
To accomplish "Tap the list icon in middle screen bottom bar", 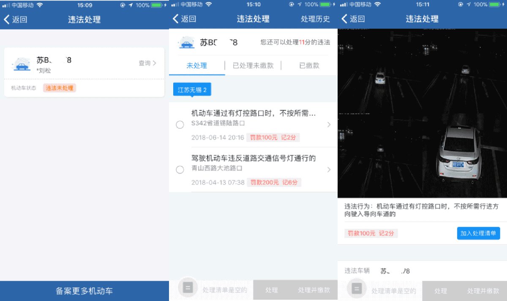I will click(x=188, y=289).
